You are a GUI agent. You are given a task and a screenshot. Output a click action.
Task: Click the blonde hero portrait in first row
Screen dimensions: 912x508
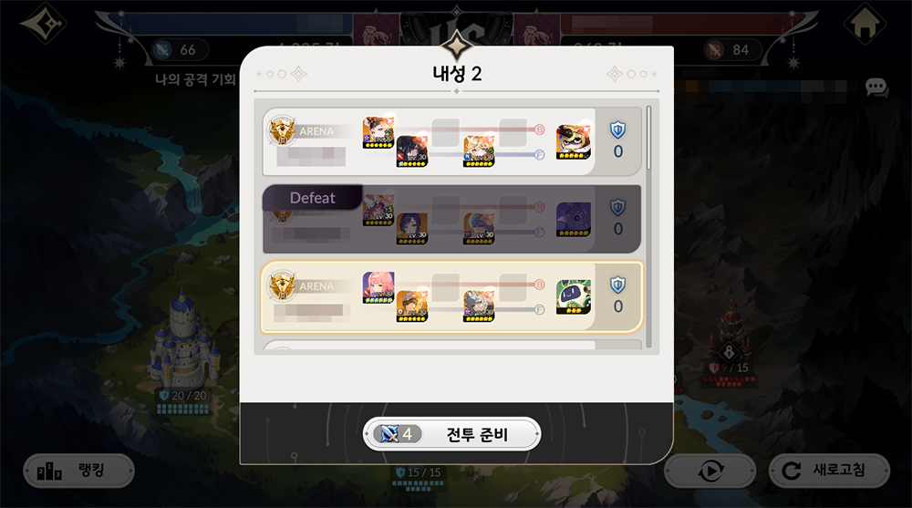(x=480, y=150)
